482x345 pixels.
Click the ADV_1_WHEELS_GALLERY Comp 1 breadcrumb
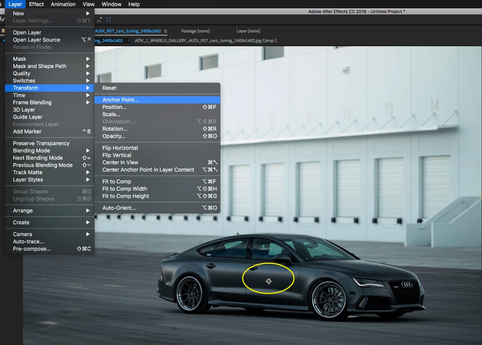pyautogui.click(x=206, y=40)
